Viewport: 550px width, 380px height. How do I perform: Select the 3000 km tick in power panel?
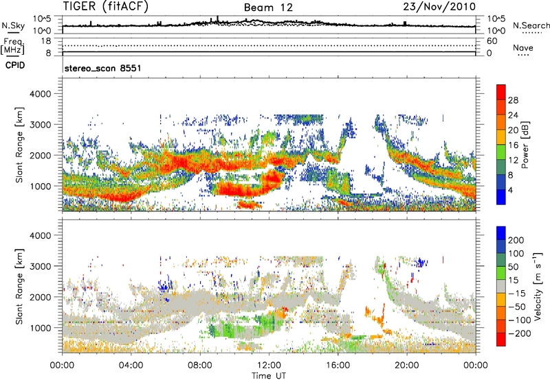(41, 125)
